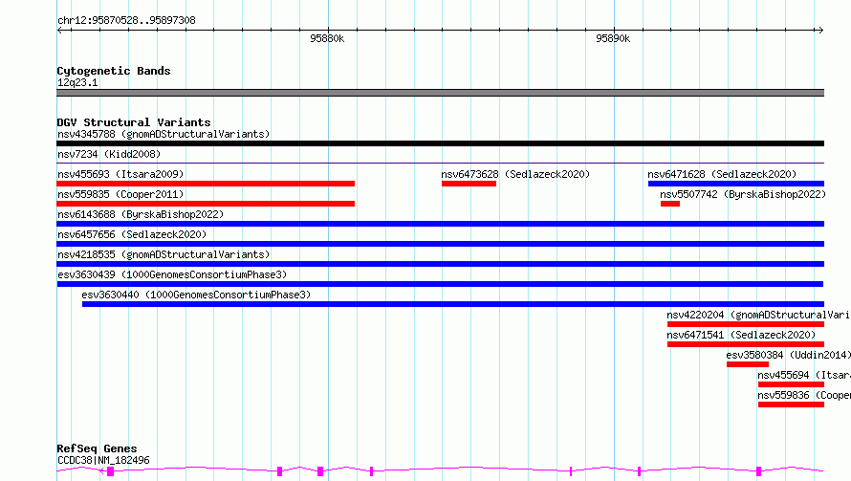Open variant nsv6143688 (ByrskaBishop2022)
This screenshot has height=481, width=851.
[x=141, y=214]
